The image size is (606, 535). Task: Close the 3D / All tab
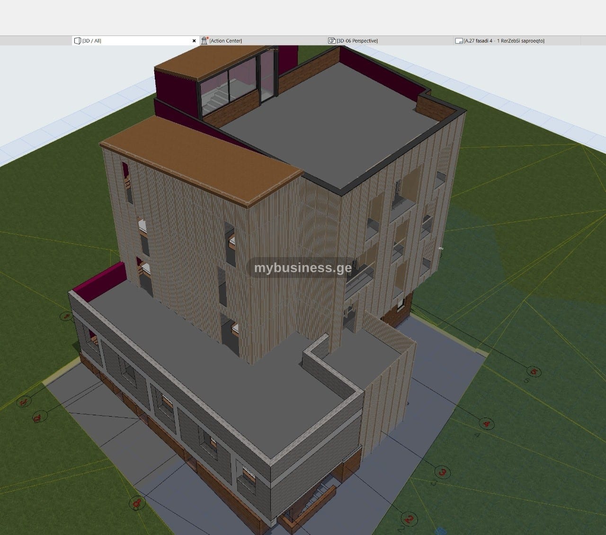coord(194,41)
